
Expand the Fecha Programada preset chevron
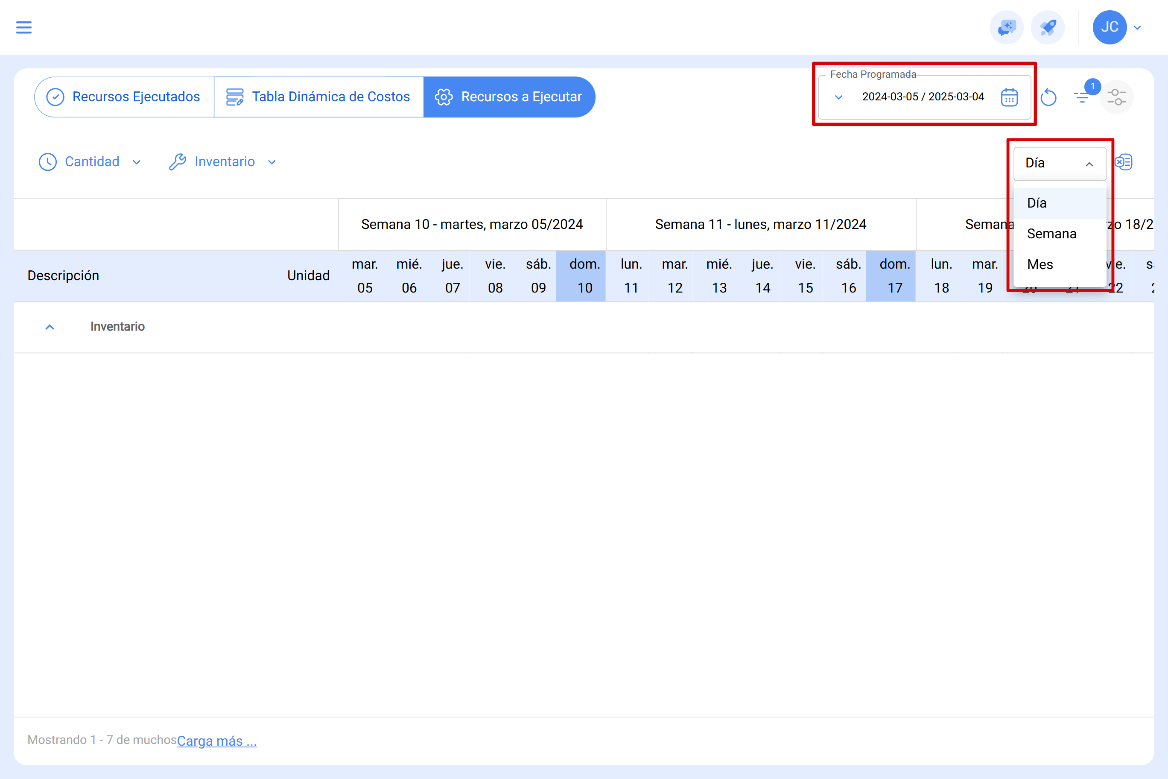pyautogui.click(x=838, y=97)
